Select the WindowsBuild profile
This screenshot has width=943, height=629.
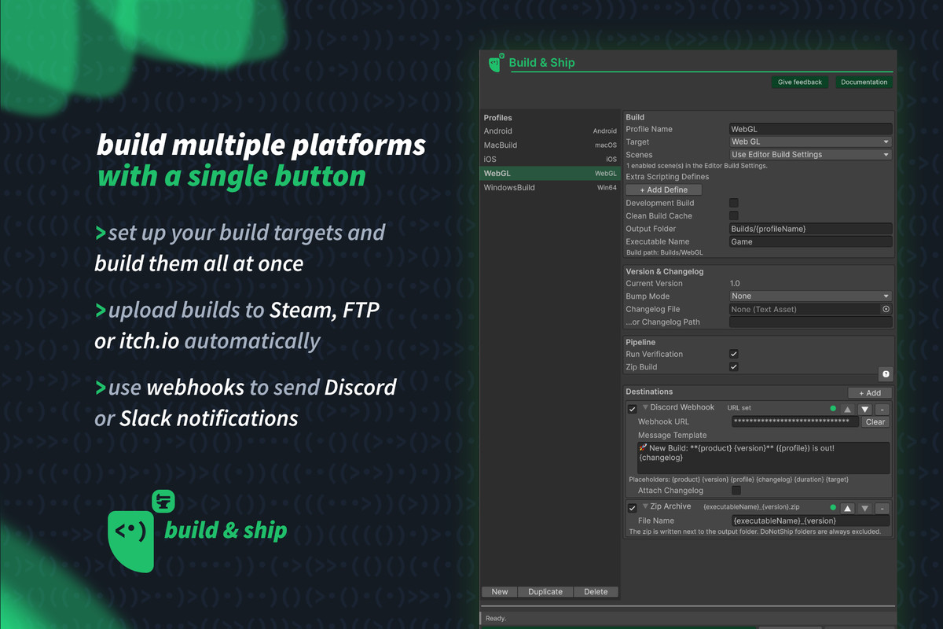coord(550,188)
